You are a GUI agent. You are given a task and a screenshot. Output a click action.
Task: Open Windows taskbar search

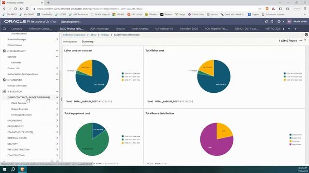pos(13,169)
